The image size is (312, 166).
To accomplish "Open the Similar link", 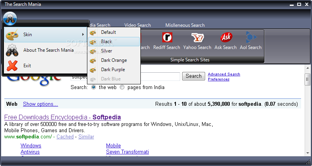I will pos(86,136).
